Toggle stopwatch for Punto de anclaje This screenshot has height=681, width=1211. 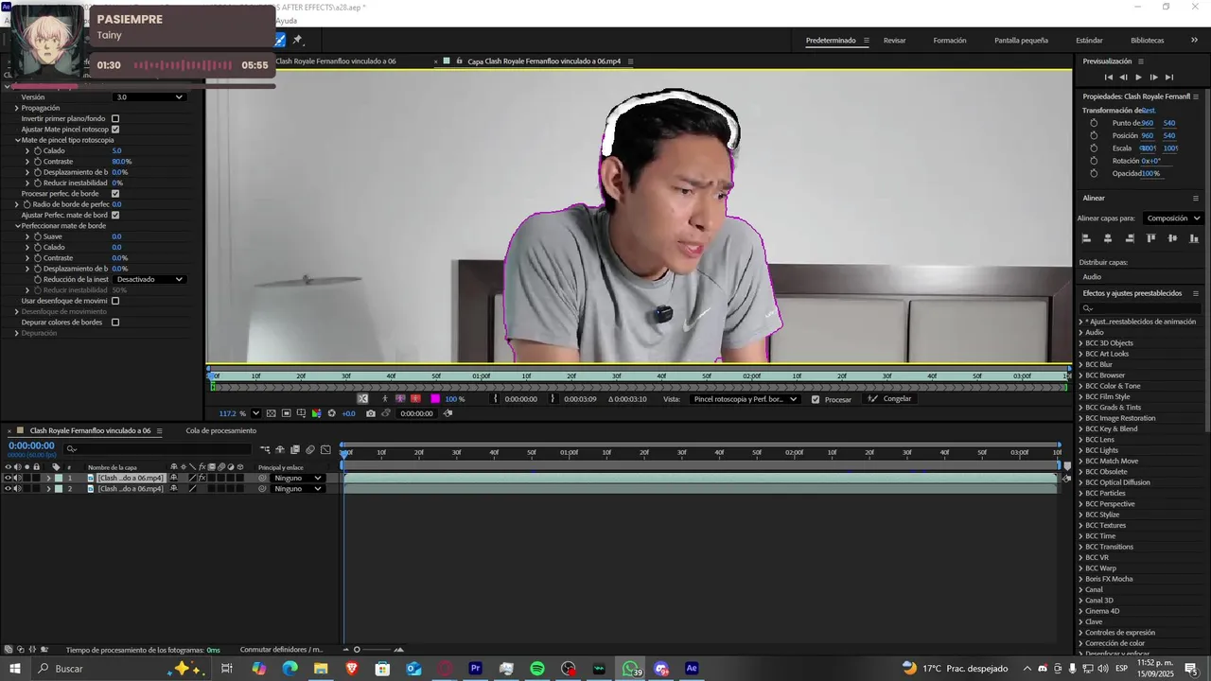pyautogui.click(x=1094, y=123)
